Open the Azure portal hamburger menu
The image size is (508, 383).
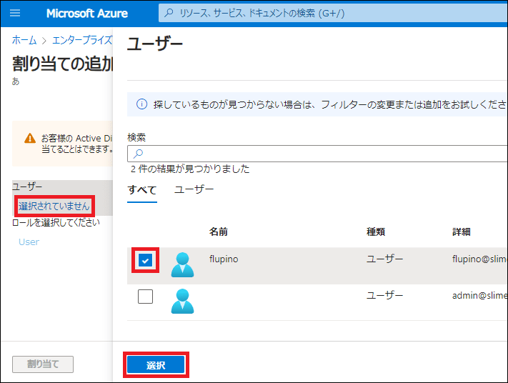pyautogui.click(x=16, y=14)
